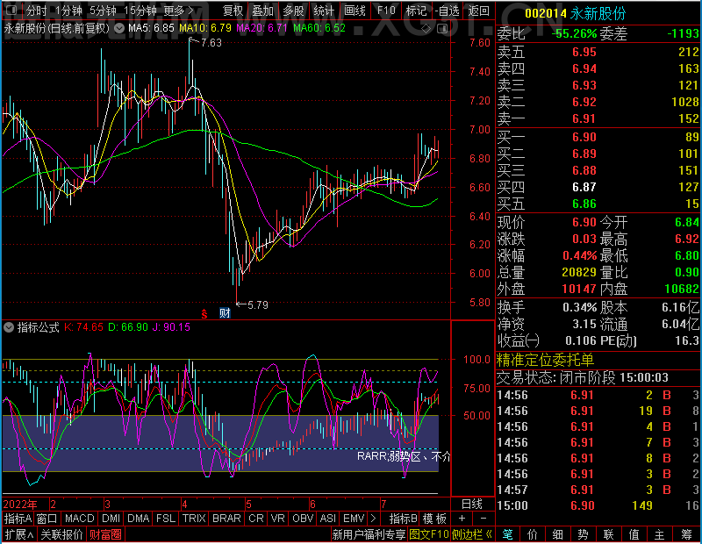Open the 主 main-force sidebar tab
Viewport: 702px width, 544px height.
[660, 534]
